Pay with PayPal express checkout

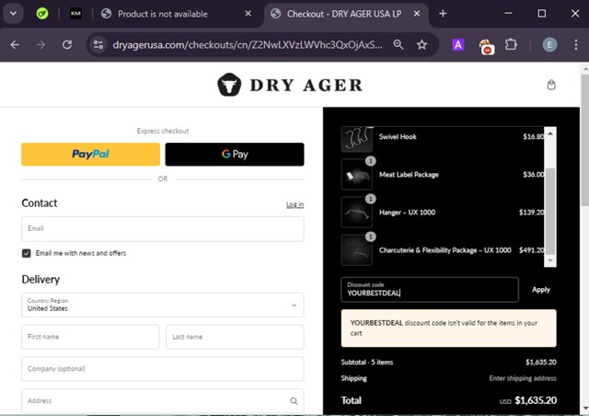click(90, 154)
